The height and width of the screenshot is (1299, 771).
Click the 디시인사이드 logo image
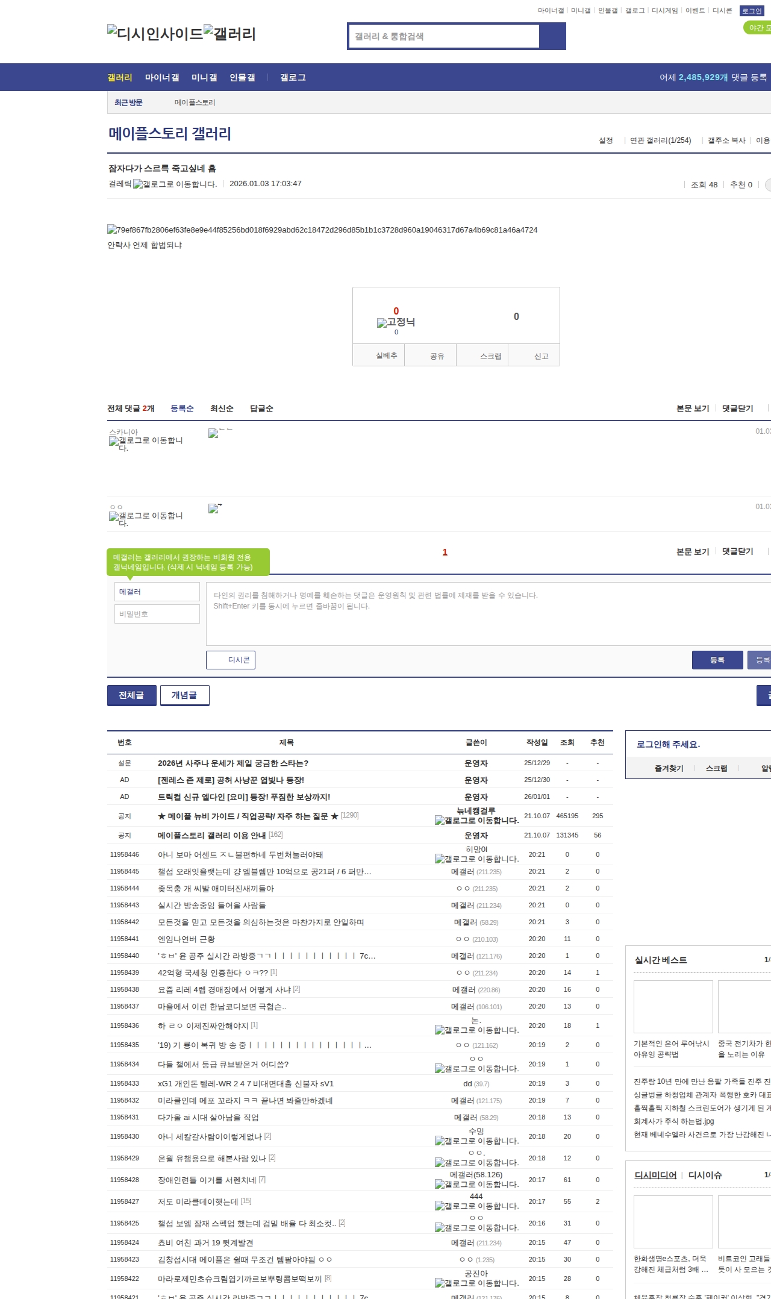tap(155, 33)
